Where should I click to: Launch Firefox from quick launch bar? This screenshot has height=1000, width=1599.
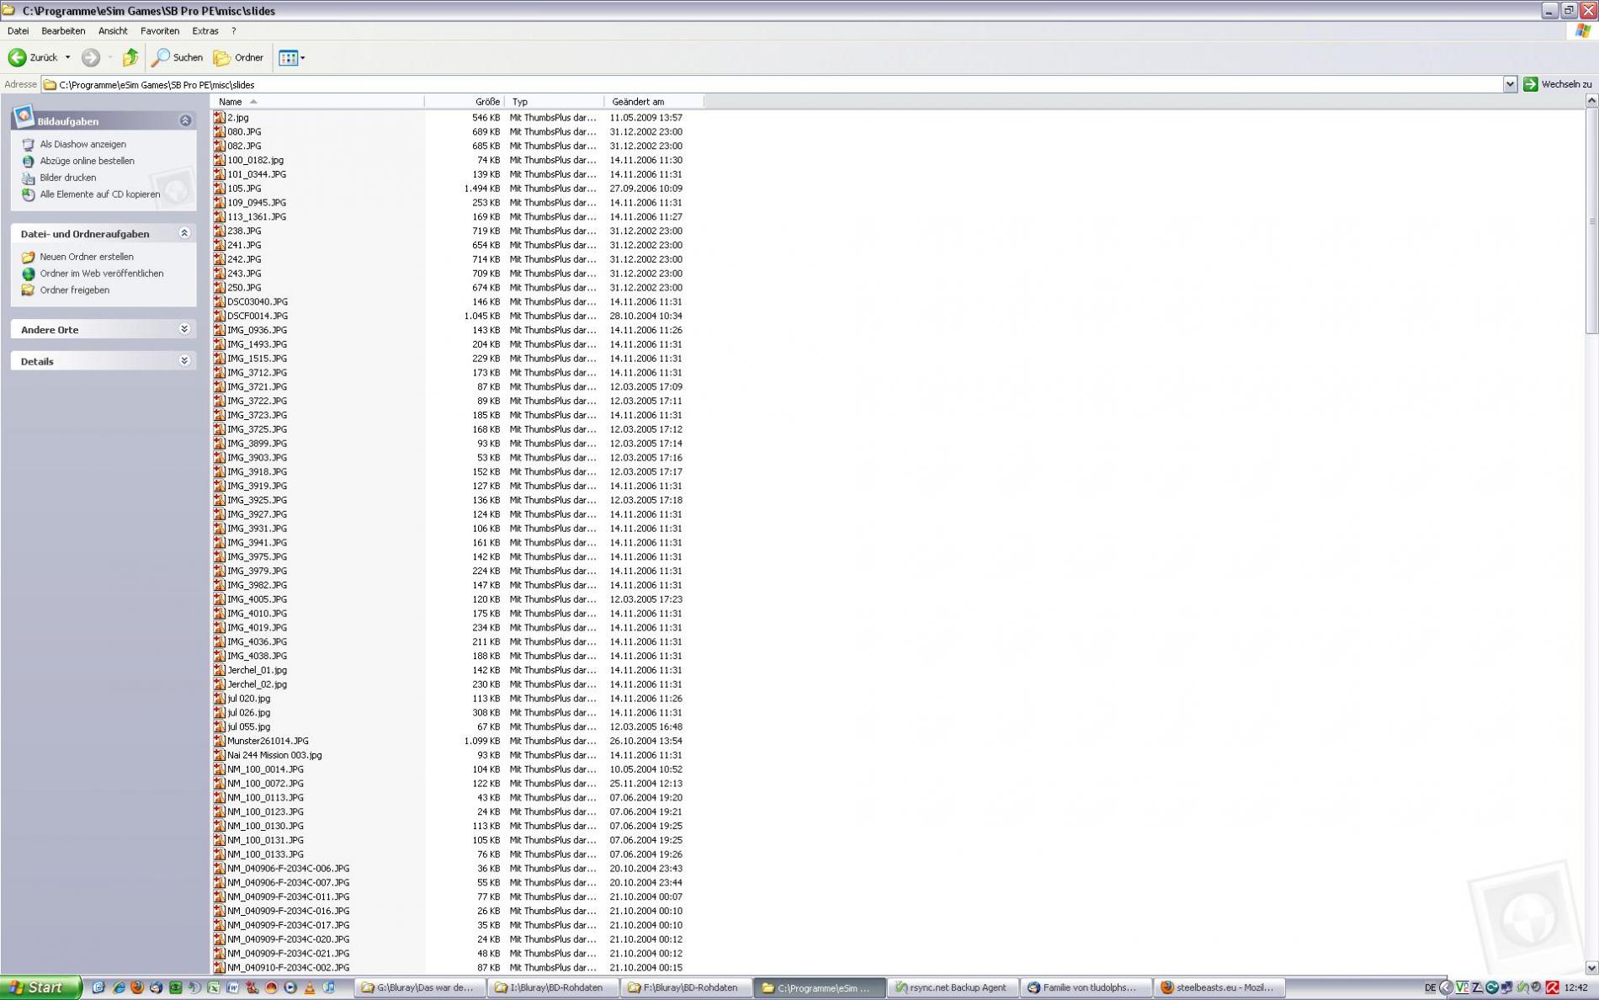[137, 987]
